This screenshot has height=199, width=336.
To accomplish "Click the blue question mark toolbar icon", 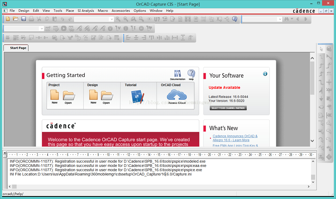I will [235, 19].
